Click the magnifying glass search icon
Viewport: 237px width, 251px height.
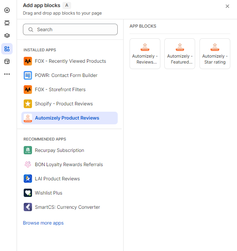pyautogui.click(x=30, y=30)
